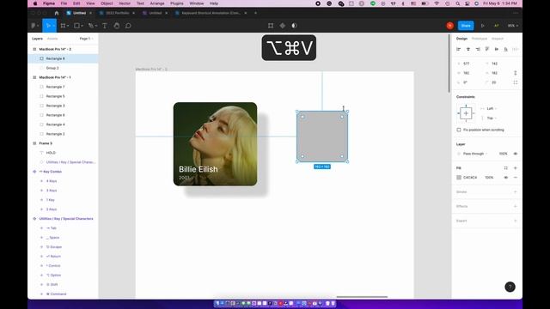Select the Pen tool
This screenshot has width=550, height=309.
click(90, 26)
